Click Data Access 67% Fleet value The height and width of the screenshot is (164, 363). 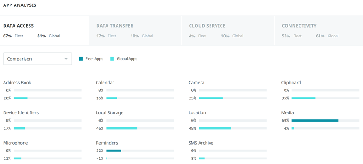(x=7, y=36)
